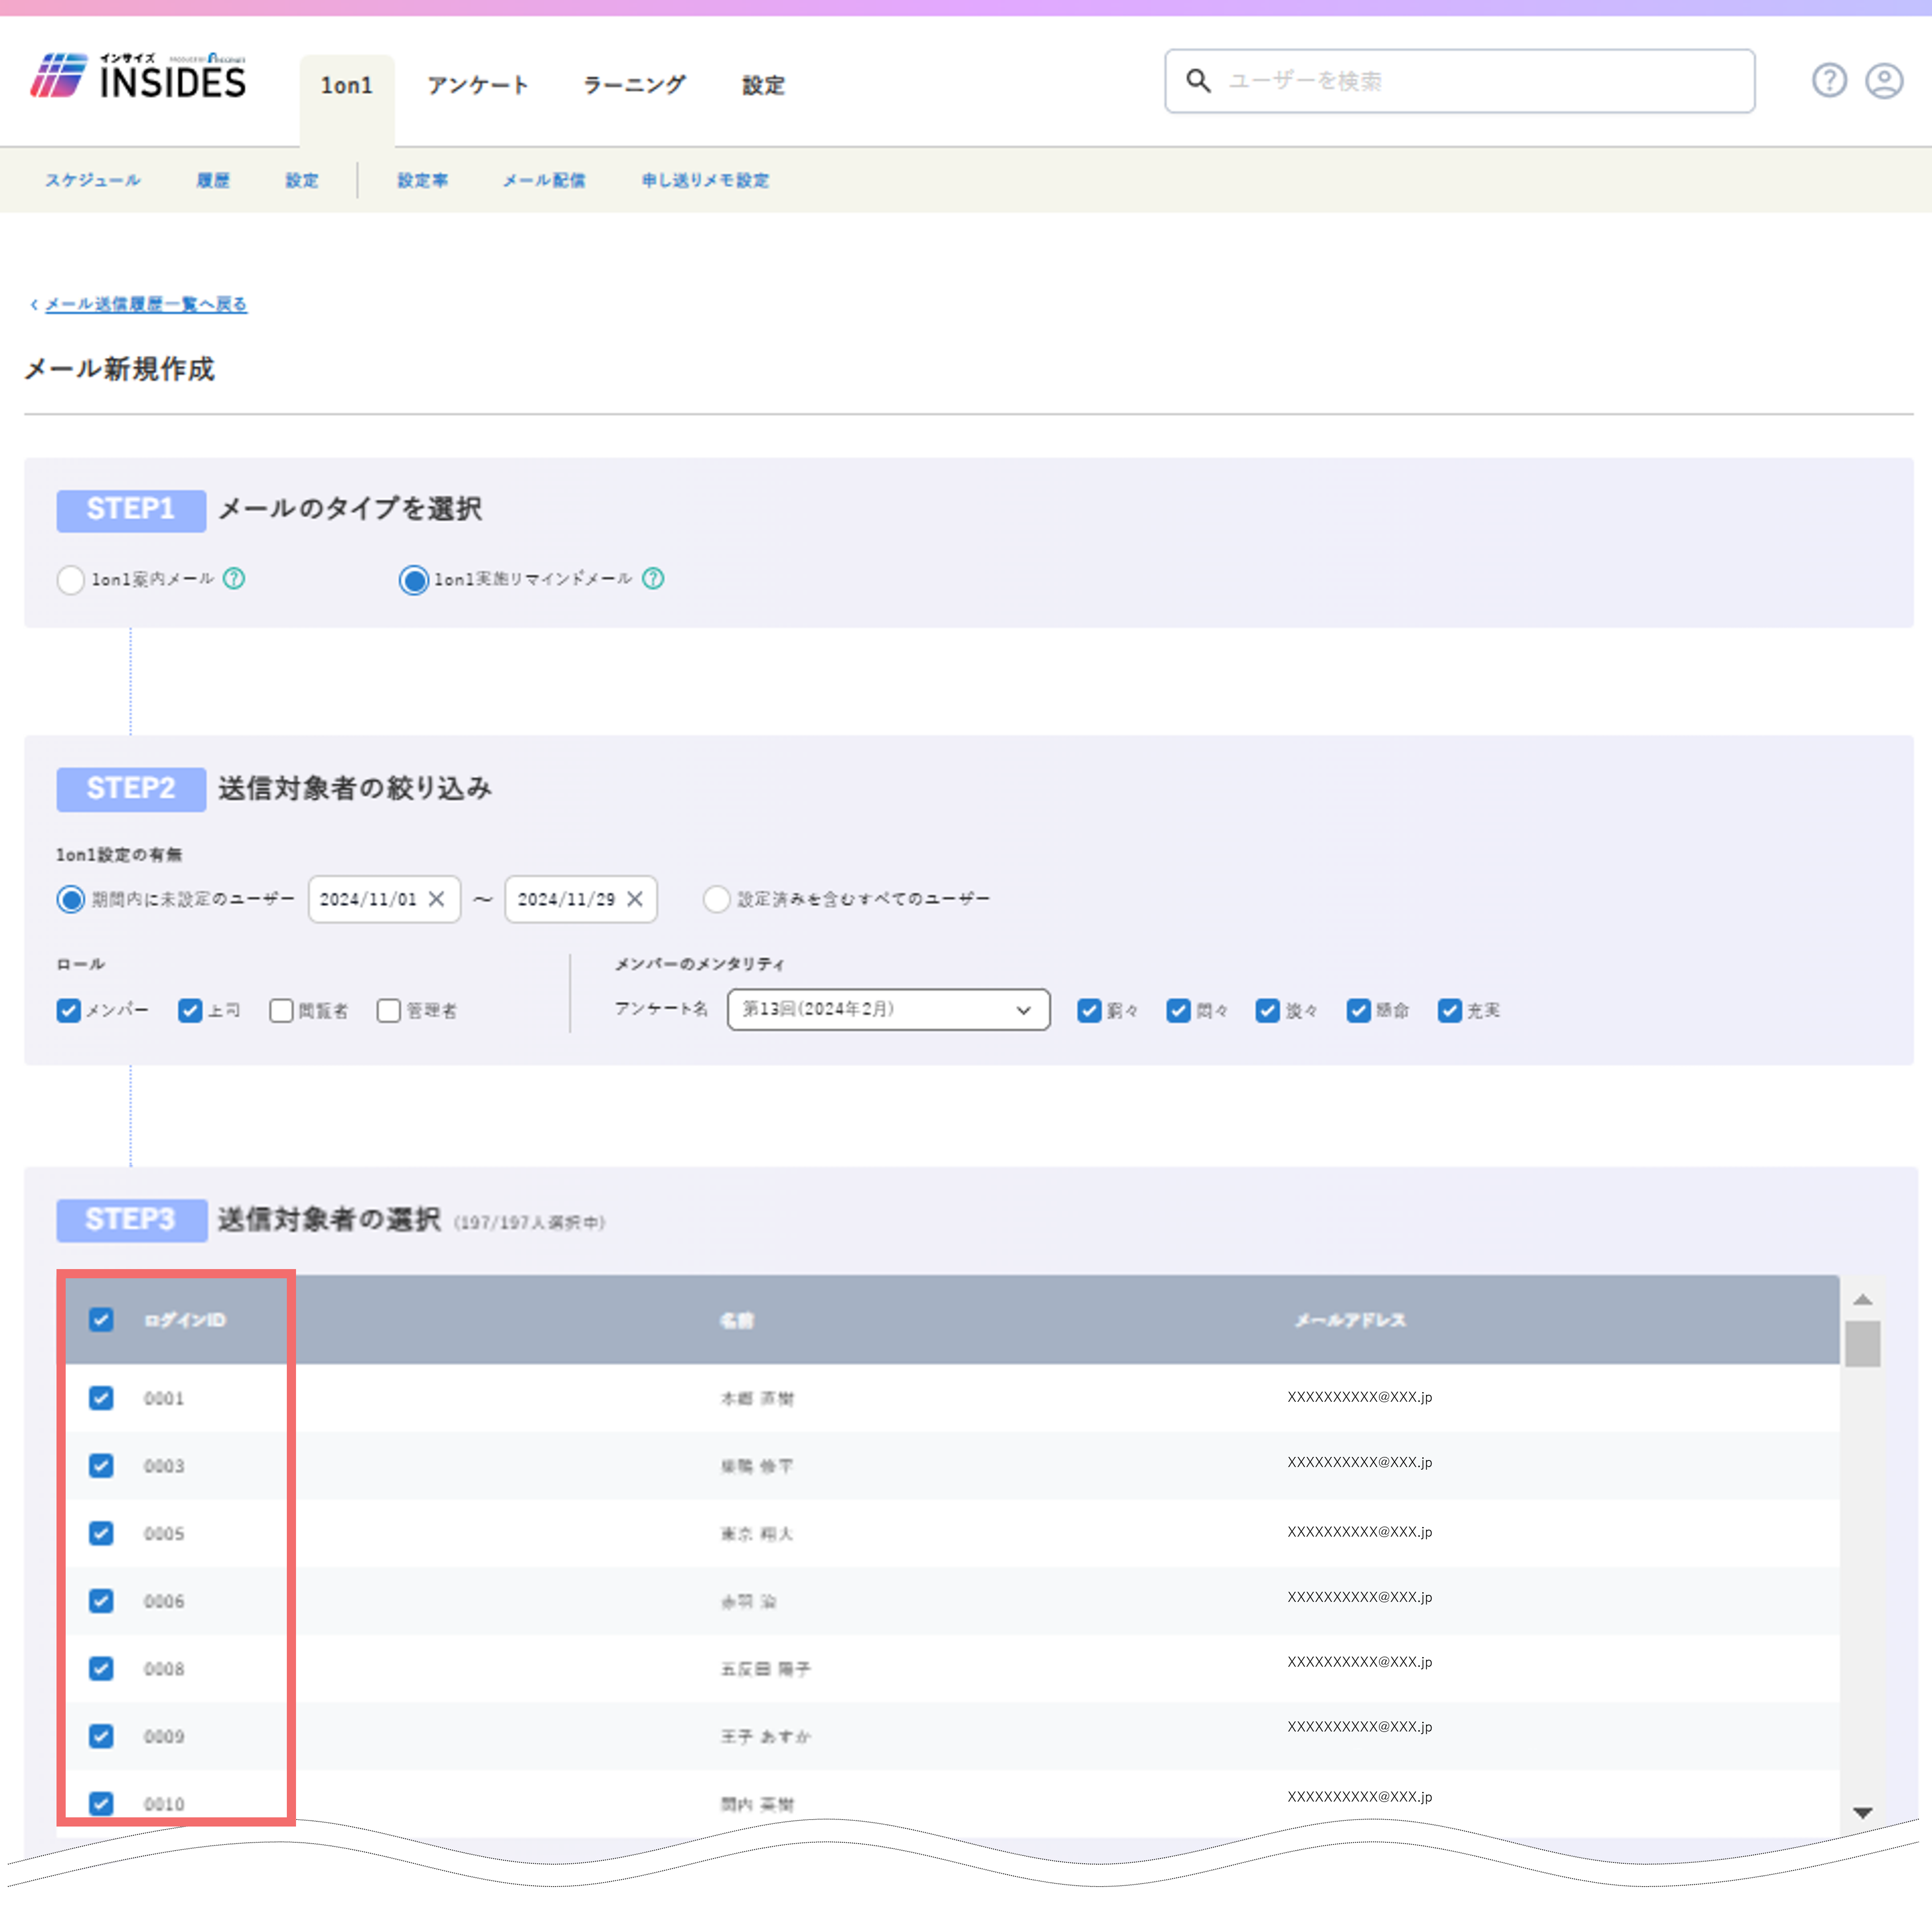This screenshot has width=1932, height=1908.
Task: Go to 設定 item in the sub-menu bar
Action: pyautogui.click(x=302, y=180)
